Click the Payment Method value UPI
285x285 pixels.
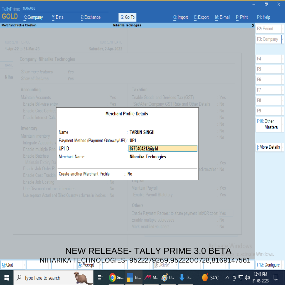click(133, 141)
